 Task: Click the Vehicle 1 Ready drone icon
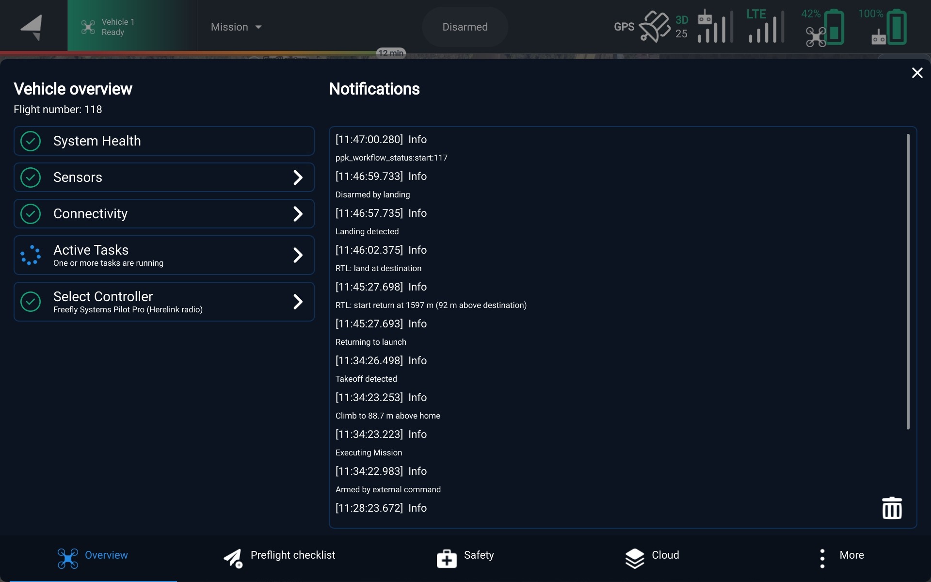coord(88,27)
